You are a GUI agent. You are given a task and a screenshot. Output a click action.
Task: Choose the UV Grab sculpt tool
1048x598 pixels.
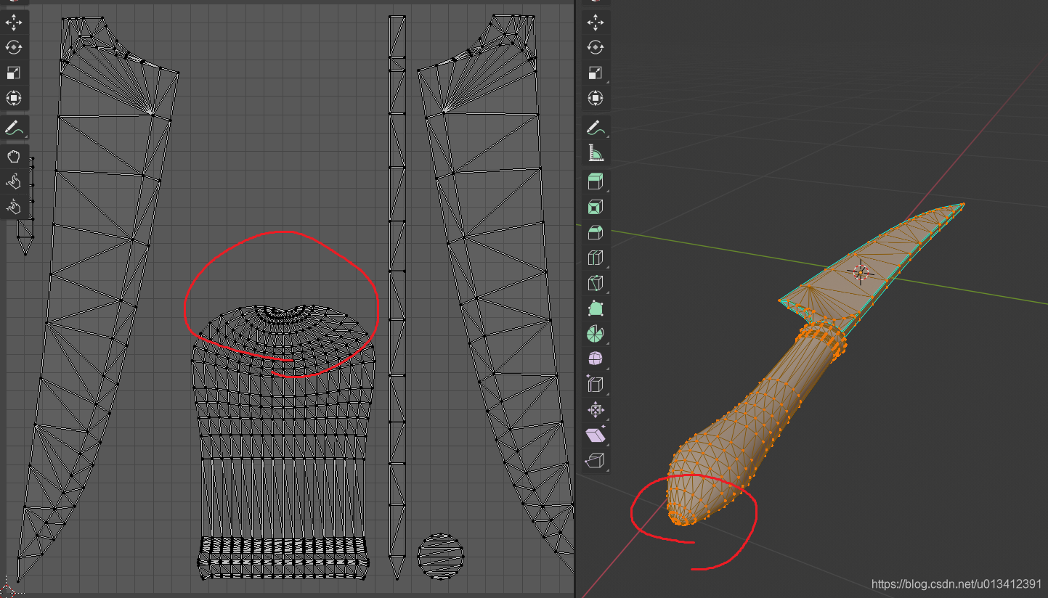coord(14,157)
